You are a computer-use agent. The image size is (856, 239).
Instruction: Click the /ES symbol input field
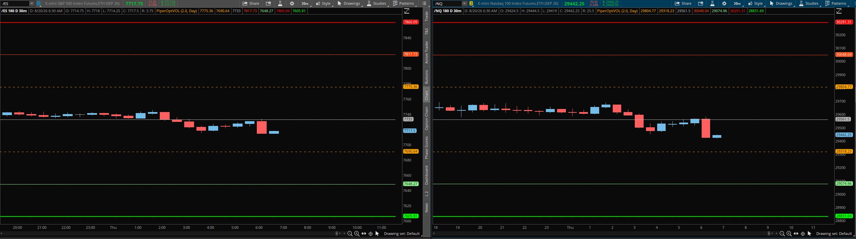[15, 3]
